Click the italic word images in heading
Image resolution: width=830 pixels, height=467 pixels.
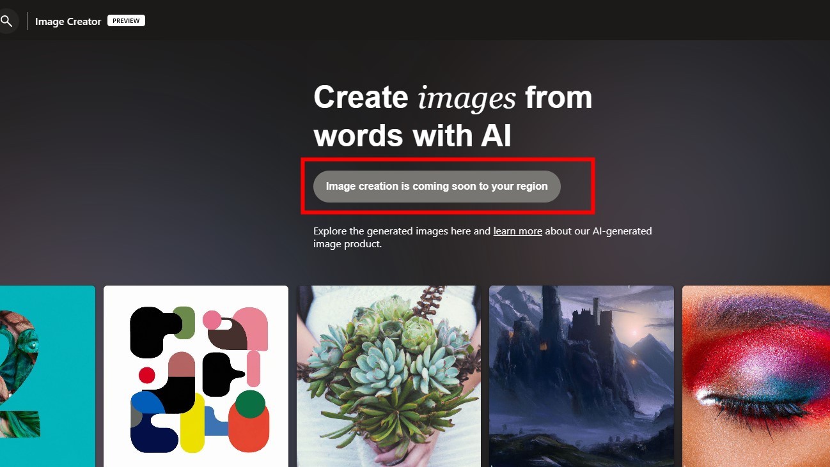(x=466, y=98)
